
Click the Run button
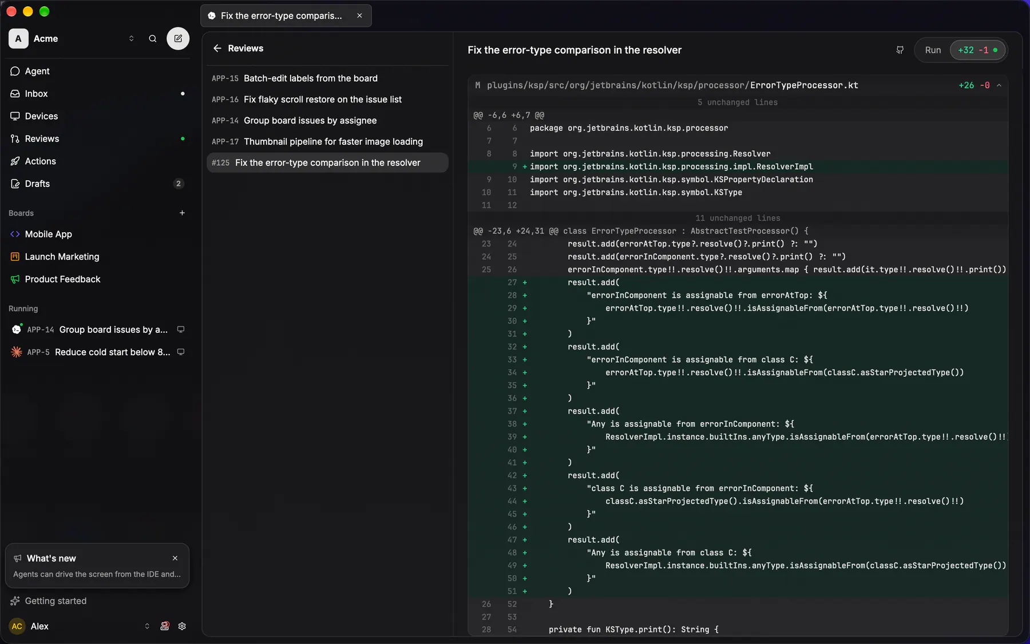click(933, 50)
